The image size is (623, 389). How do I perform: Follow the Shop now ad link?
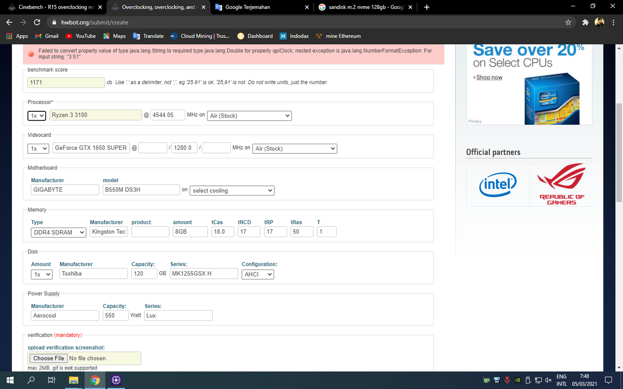pyautogui.click(x=489, y=77)
